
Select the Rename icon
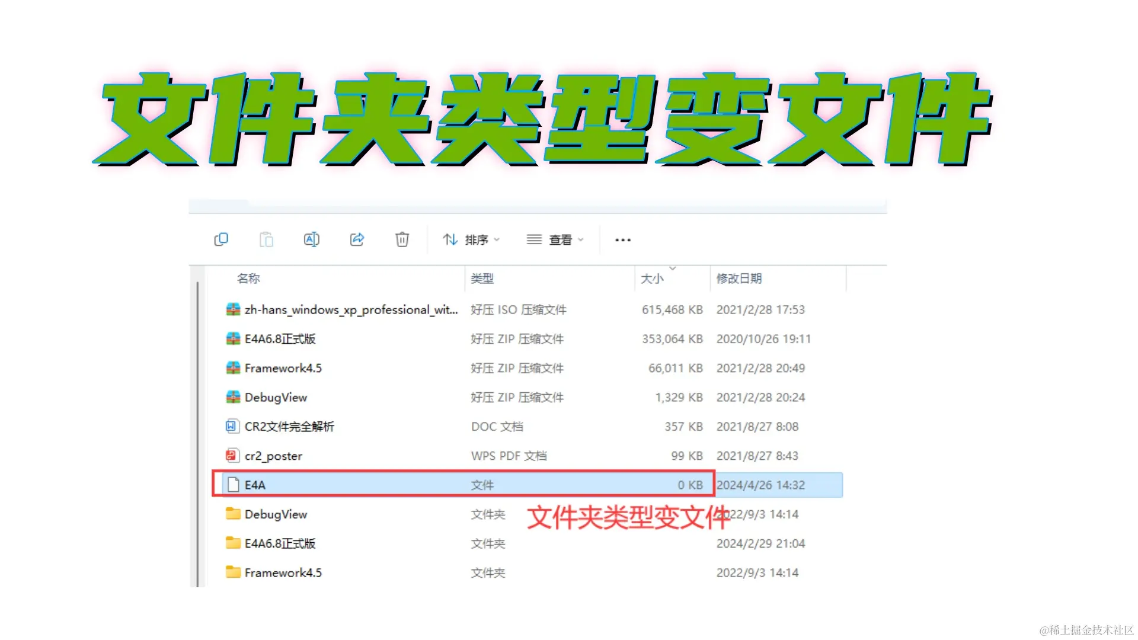coord(311,239)
